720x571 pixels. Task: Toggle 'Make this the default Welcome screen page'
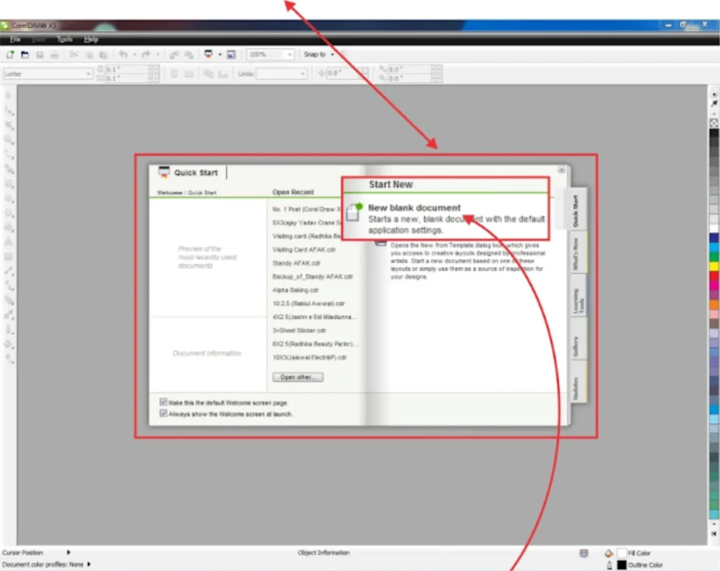[x=163, y=402]
